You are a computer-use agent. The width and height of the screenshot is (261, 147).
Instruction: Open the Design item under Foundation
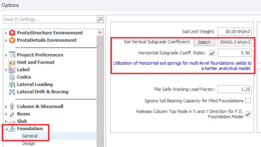29,143
